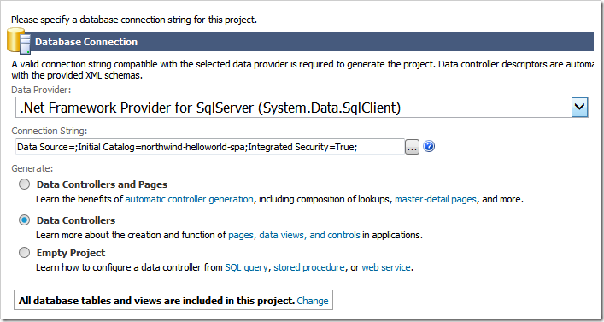Click the Data Controllers and Pages label
Screen dimensions: 604x322
click(102, 184)
